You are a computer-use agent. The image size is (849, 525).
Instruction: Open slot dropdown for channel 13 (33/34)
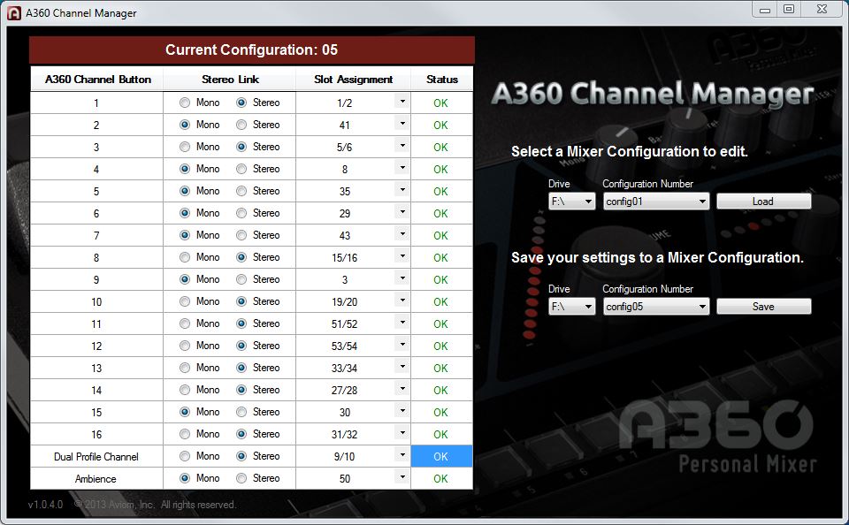(402, 367)
